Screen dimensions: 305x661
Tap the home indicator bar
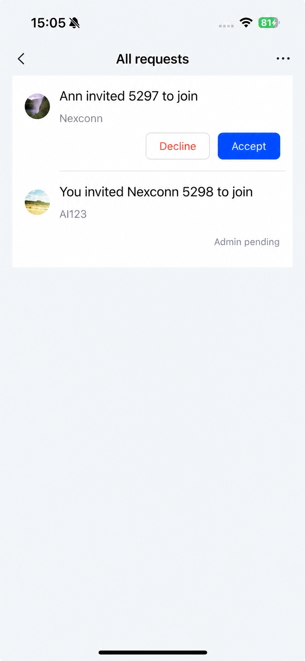click(152, 652)
